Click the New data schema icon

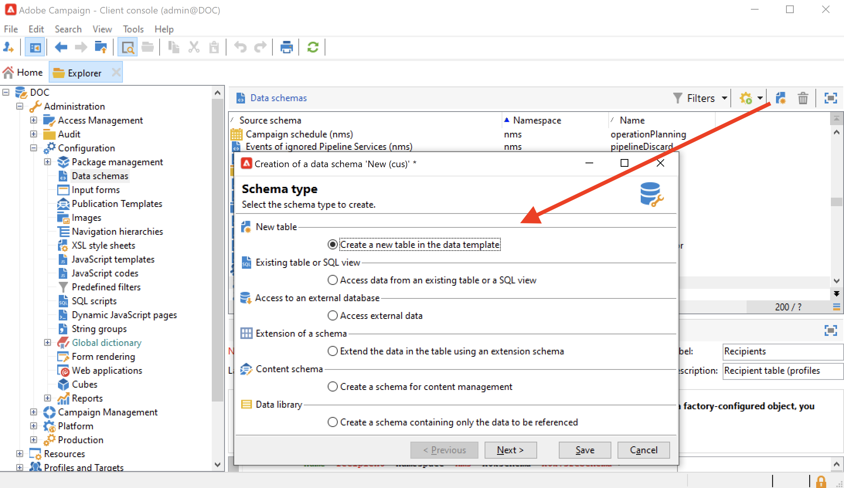click(781, 98)
